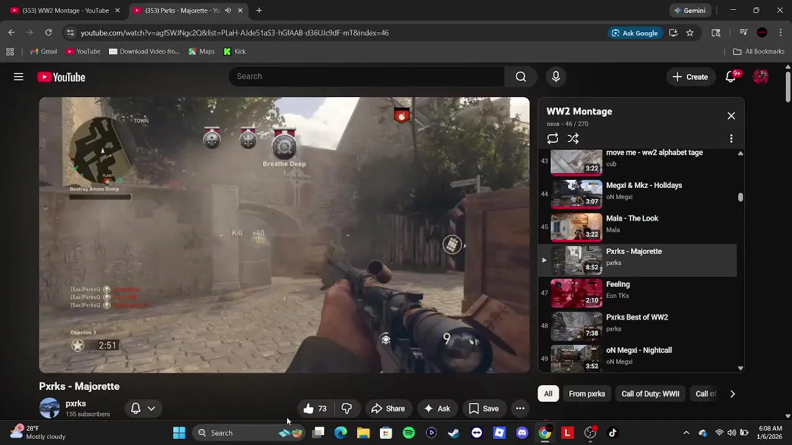Dislike the Pxrks - Majorette video
Viewport: 792px width, 445px height.
tap(347, 409)
